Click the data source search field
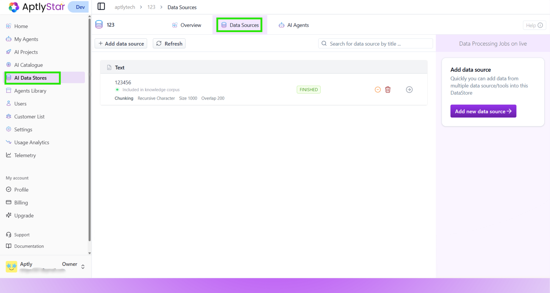This screenshot has width=550, height=293. (x=375, y=43)
